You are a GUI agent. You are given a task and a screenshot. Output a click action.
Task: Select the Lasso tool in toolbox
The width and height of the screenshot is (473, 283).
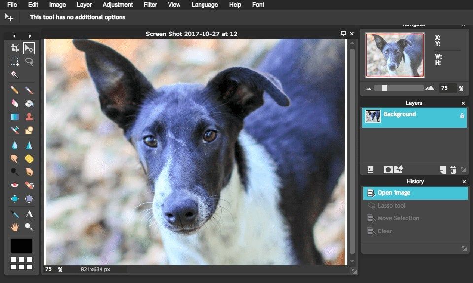click(29, 62)
